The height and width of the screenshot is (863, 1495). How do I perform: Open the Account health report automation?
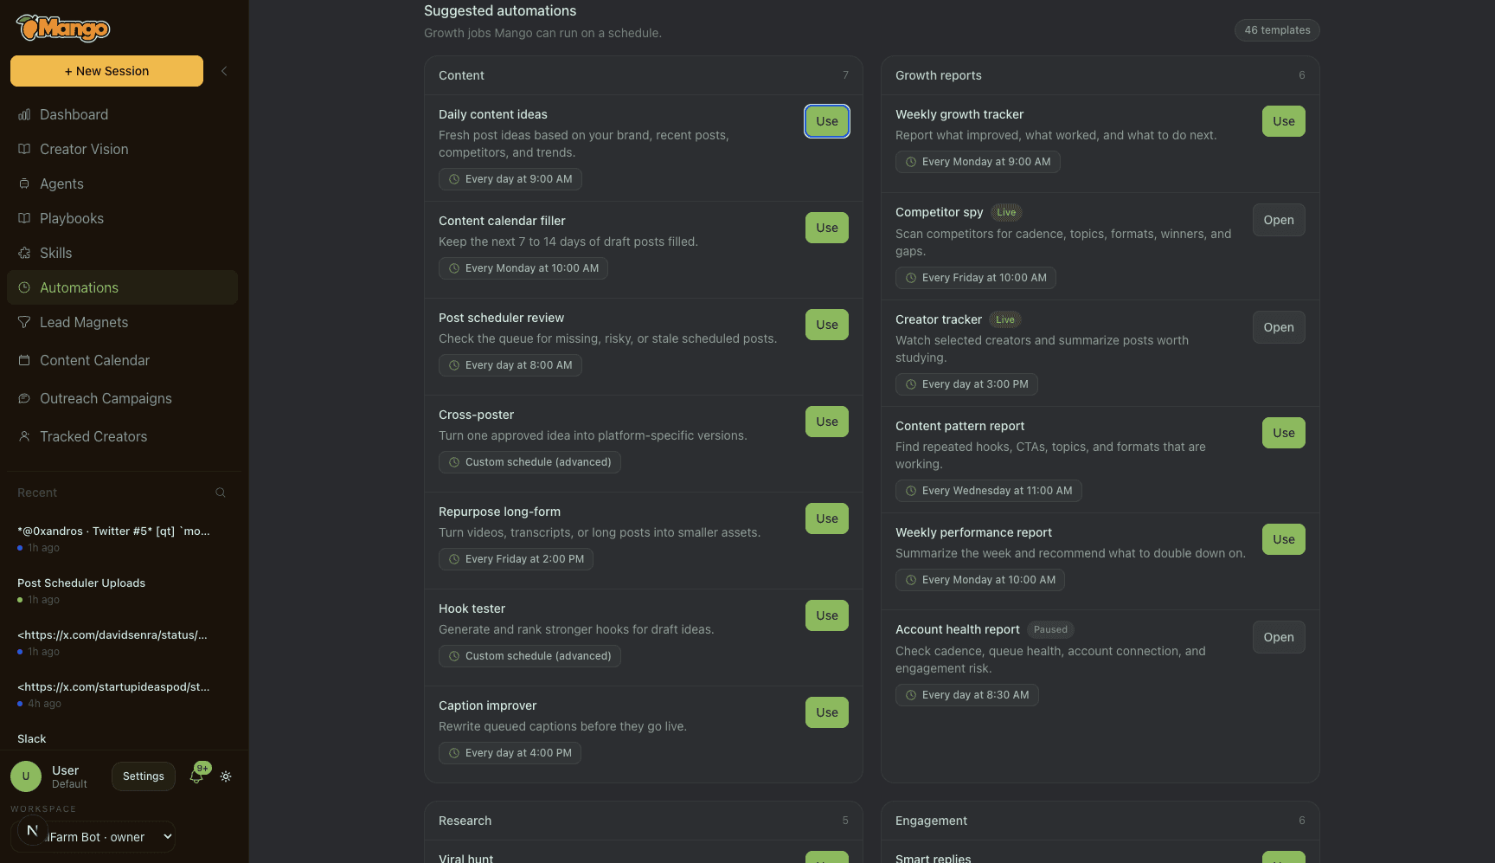click(1279, 637)
